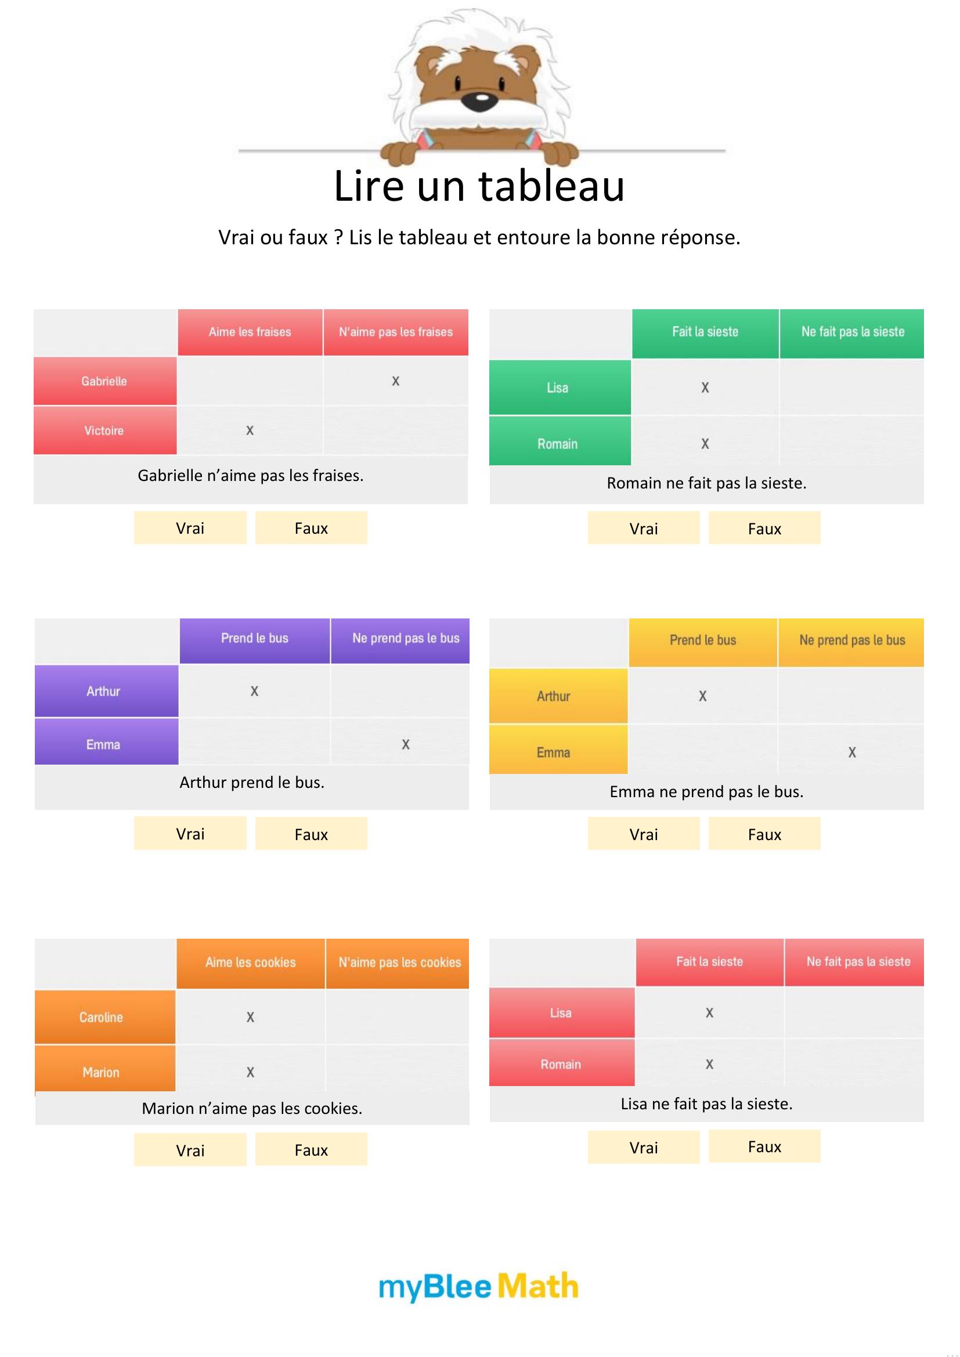
Task: Click the yellow "Ne prend pas le bus" header
Action: pos(851,640)
